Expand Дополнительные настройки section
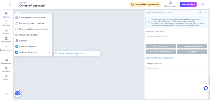210x100 pixels. (160, 58)
